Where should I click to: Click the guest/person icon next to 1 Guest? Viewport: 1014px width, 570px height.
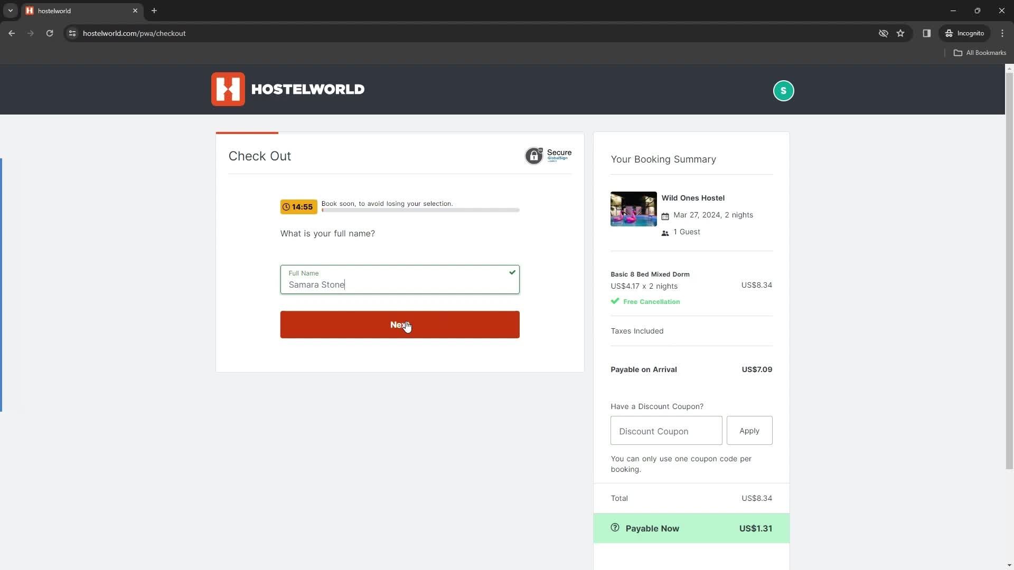point(665,232)
